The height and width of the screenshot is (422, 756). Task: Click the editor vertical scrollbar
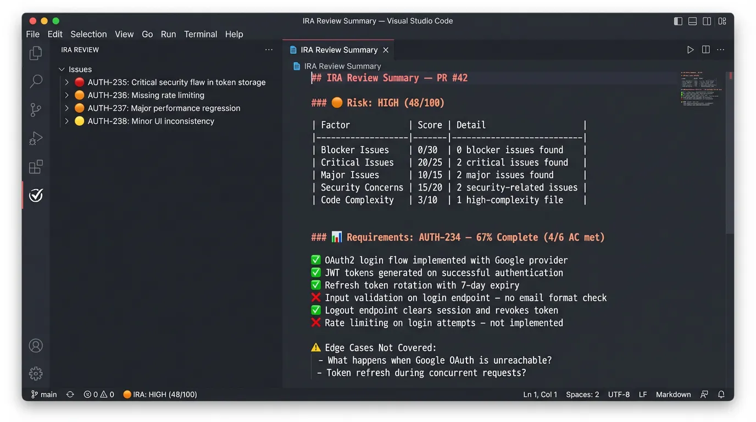(730, 153)
